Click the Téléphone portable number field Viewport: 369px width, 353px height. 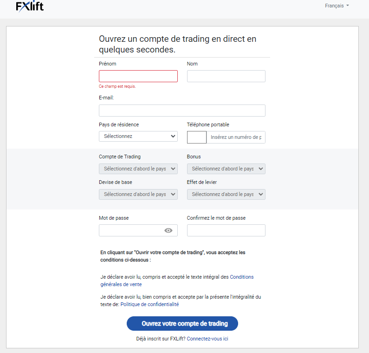click(x=236, y=137)
